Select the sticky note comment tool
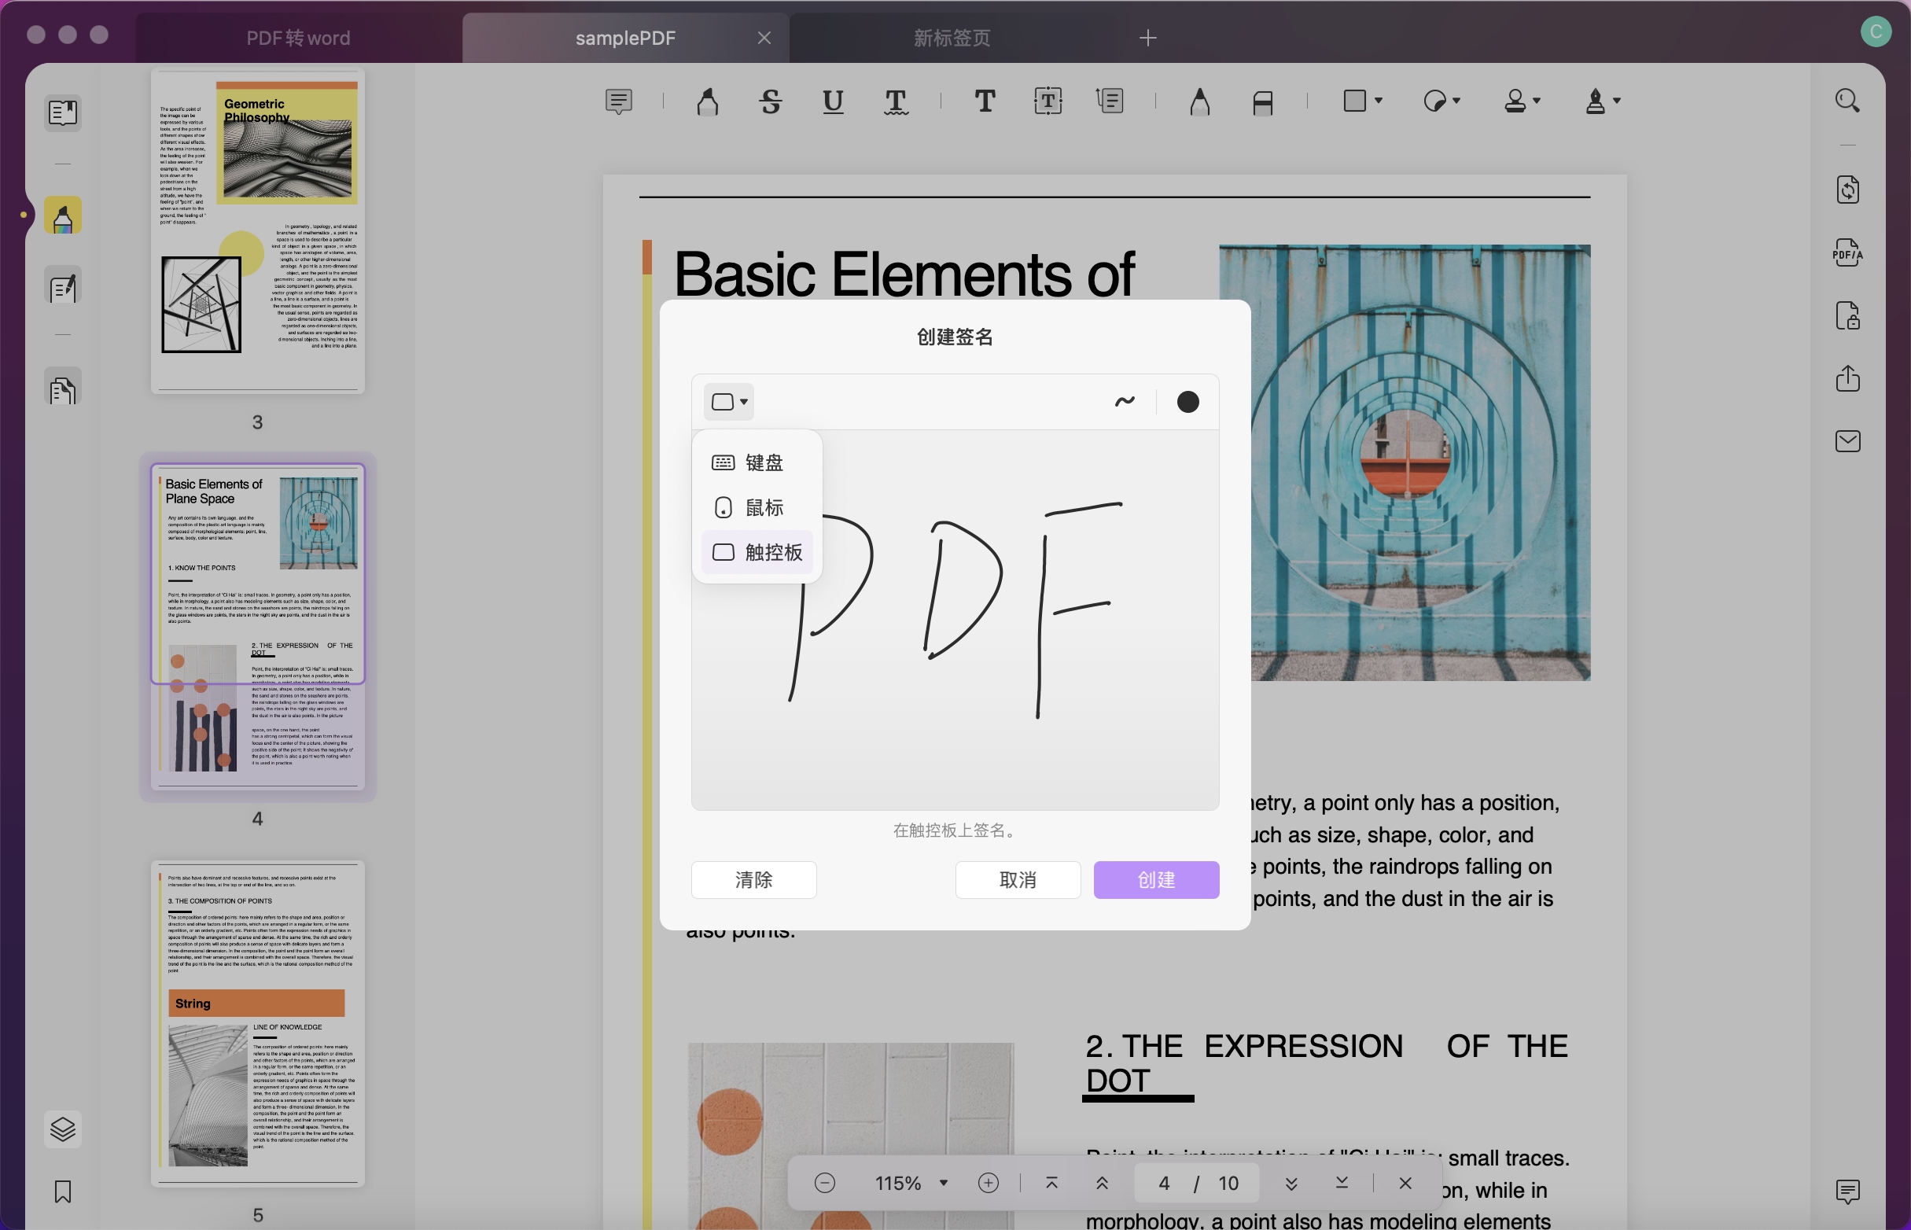The width and height of the screenshot is (1911, 1230). click(619, 101)
